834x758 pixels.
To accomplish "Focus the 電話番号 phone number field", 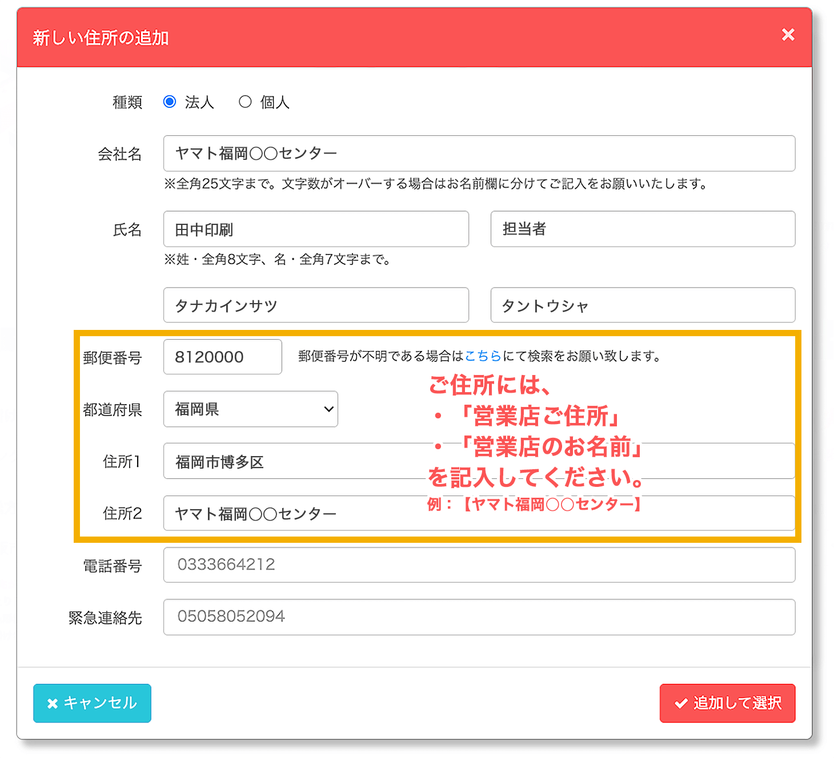I will [479, 565].
